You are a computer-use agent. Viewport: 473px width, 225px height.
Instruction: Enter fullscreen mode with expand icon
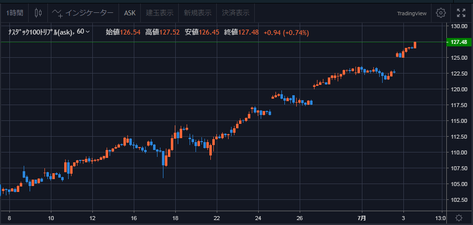tap(461, 13)
